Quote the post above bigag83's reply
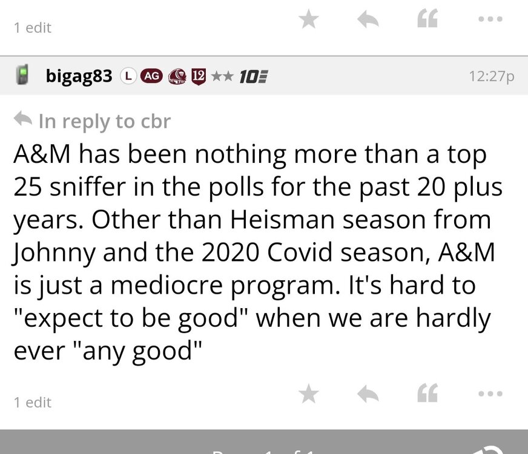 [428, 20]
